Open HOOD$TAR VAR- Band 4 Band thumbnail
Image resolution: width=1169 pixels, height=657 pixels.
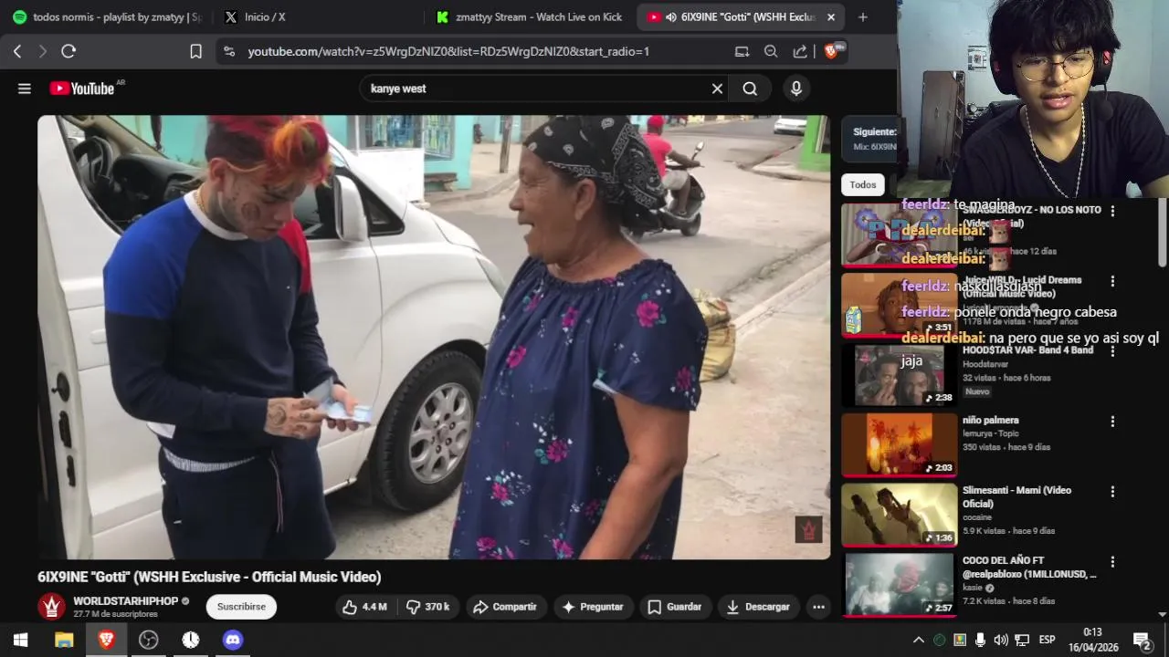[x=899, y=375]
